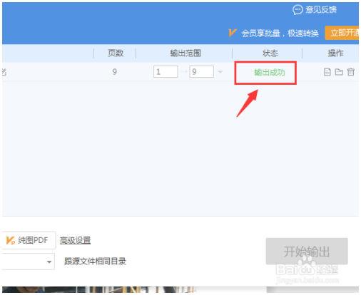361x295 pixels.
Task: Open the feedback chat bubble icon
Action: click(x=298, y=10)
